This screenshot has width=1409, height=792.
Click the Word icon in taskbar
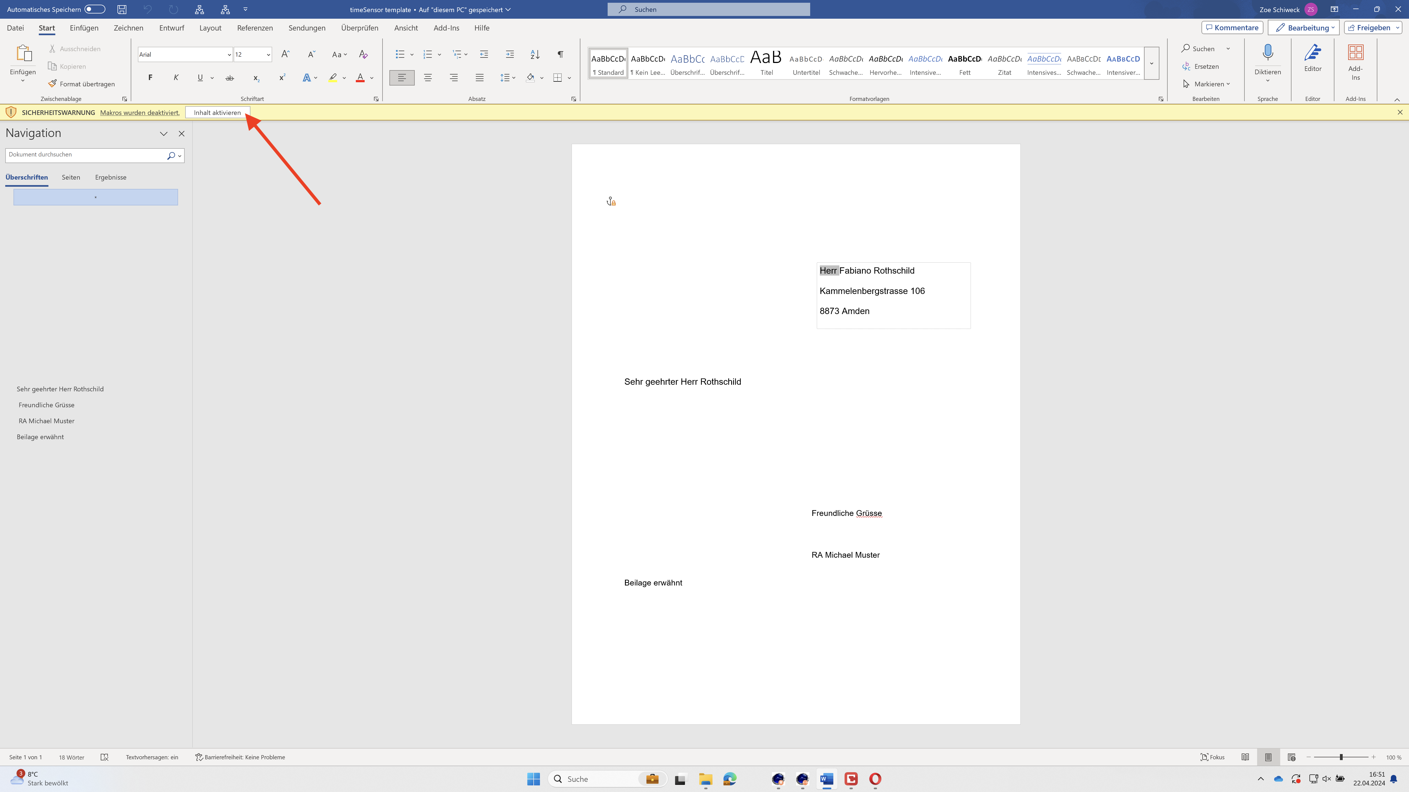coord(826,779)
